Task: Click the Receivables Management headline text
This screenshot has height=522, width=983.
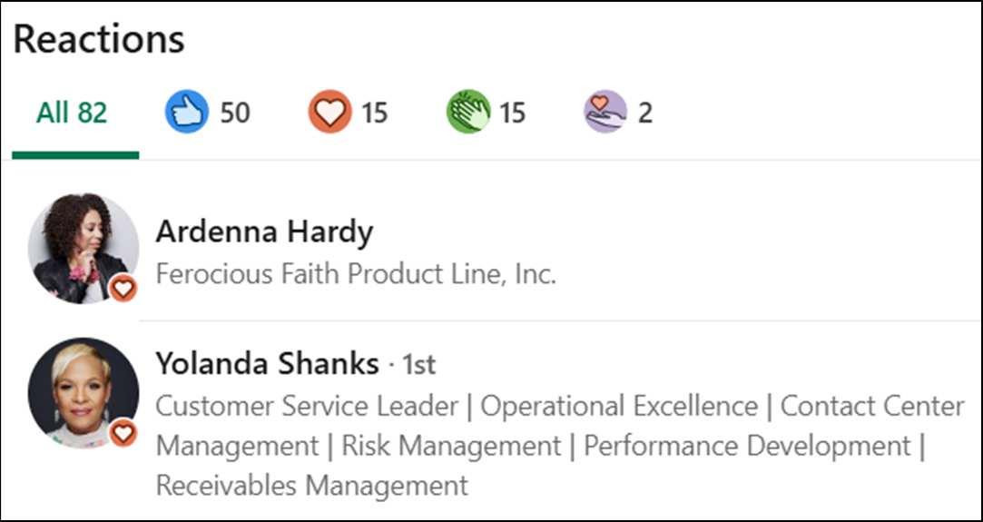Action: tap(312, 486)
